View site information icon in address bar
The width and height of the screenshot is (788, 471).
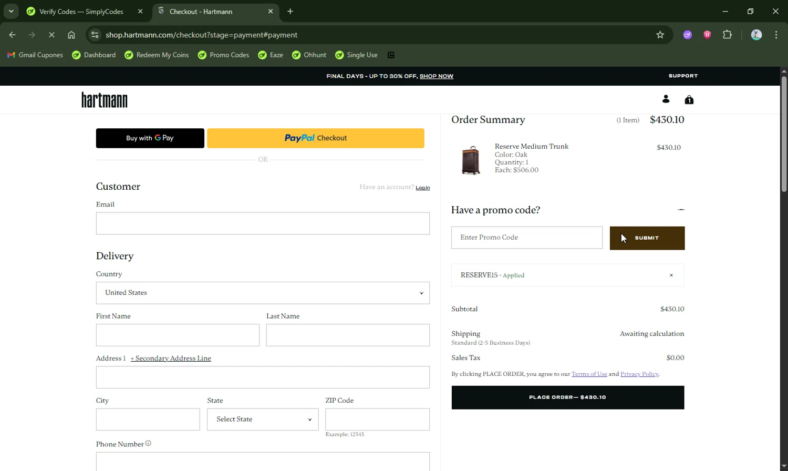[x=95, y=35]
